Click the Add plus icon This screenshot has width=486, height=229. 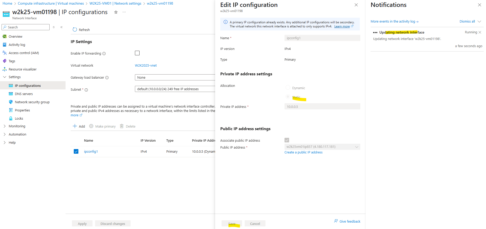(75, 126)
